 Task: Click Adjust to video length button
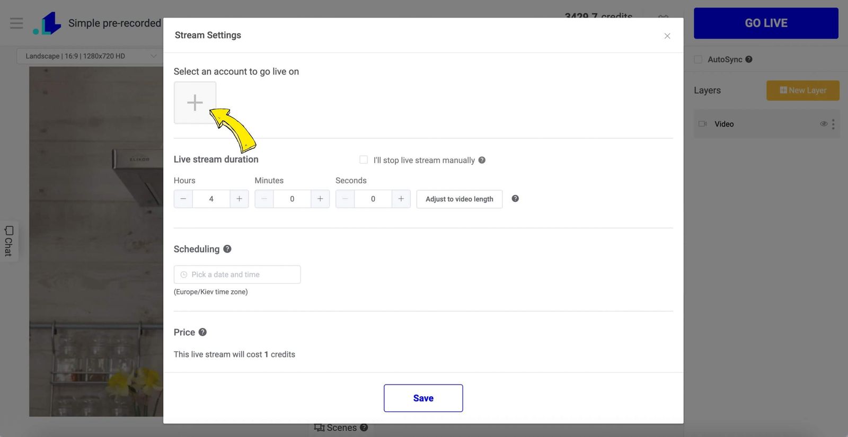460,199
